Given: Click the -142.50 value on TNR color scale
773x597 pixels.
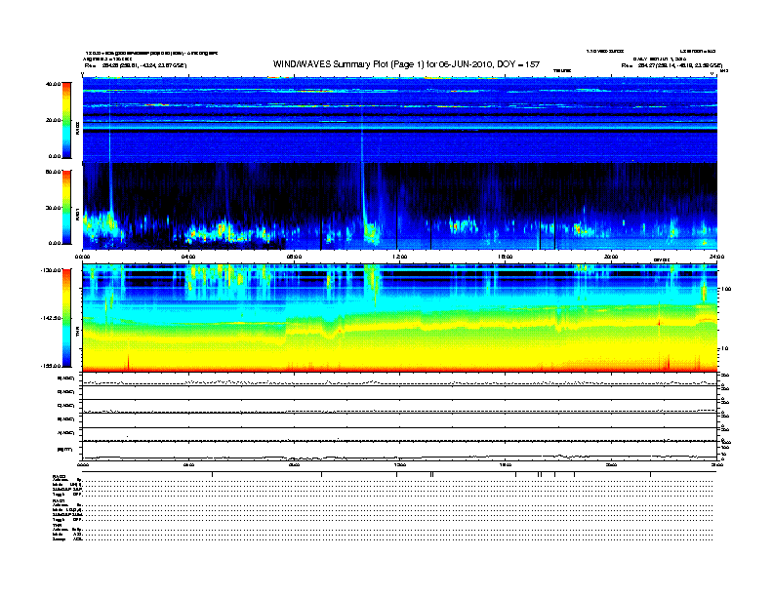Looking at the screenshot, I should coord(51,318).
